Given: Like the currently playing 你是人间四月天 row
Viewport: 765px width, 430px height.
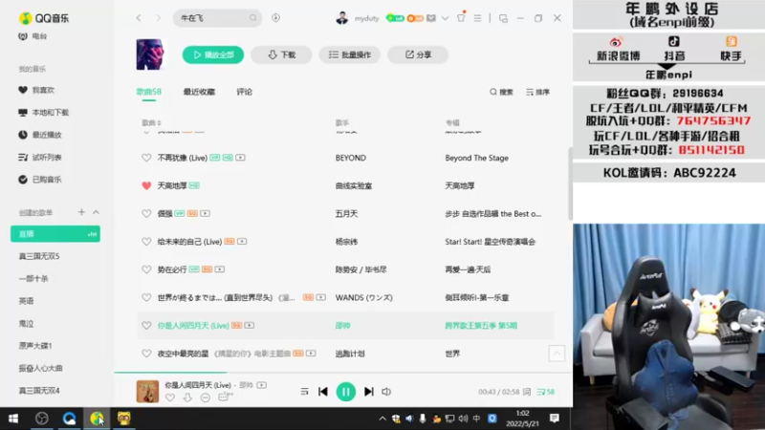Looking at the screenshot, I should click(146, 325).
